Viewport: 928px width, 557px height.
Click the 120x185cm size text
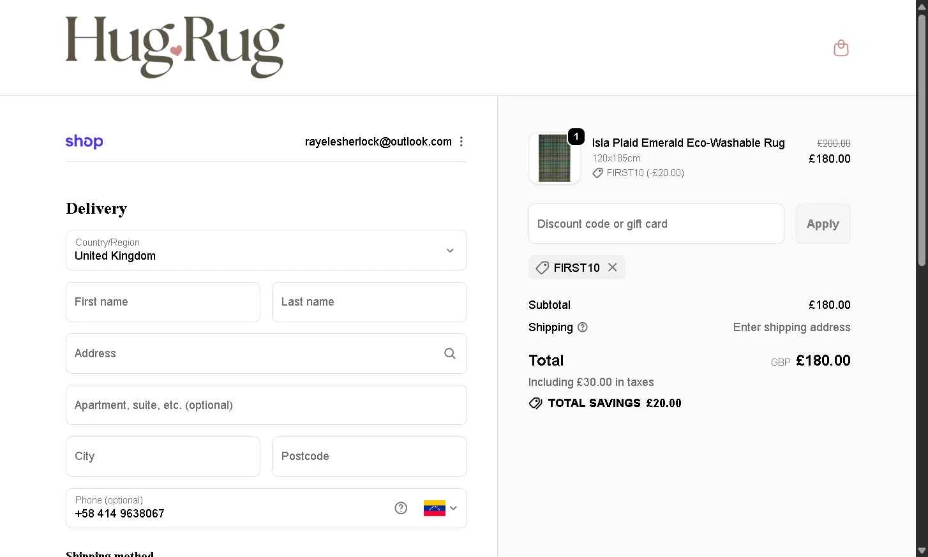pyautogui.click(x=616, y=158)
